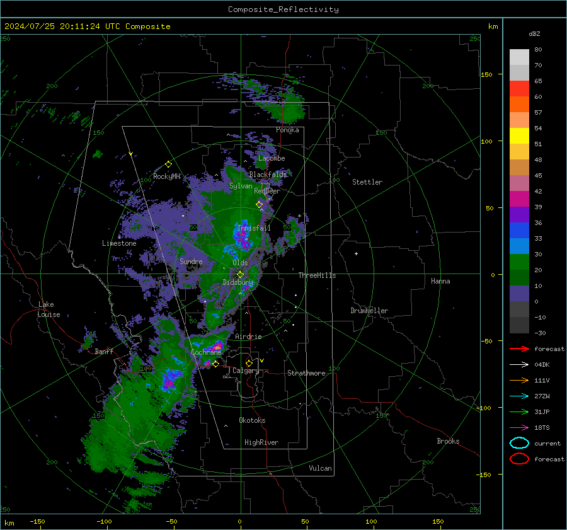Click the Okotoks town label
The width and height of the screenshot is (567, 530).
[252, 420]
